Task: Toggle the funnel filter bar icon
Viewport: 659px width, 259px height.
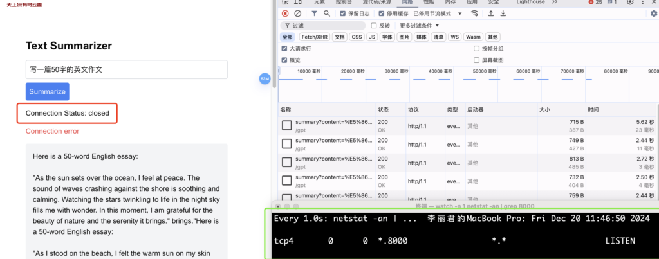Action: click(x=314, y=13)
